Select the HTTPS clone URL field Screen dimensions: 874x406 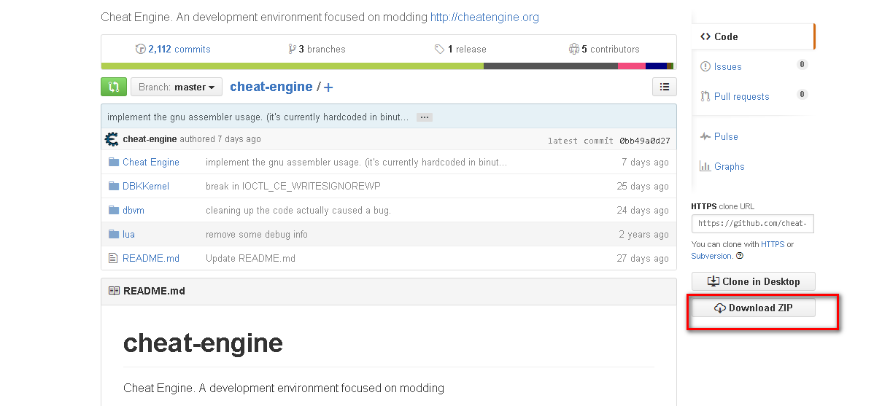pos(752,224)
